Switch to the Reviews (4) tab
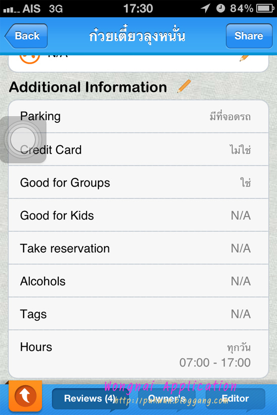This screenshot has height=415, width=277. point(90,399)
